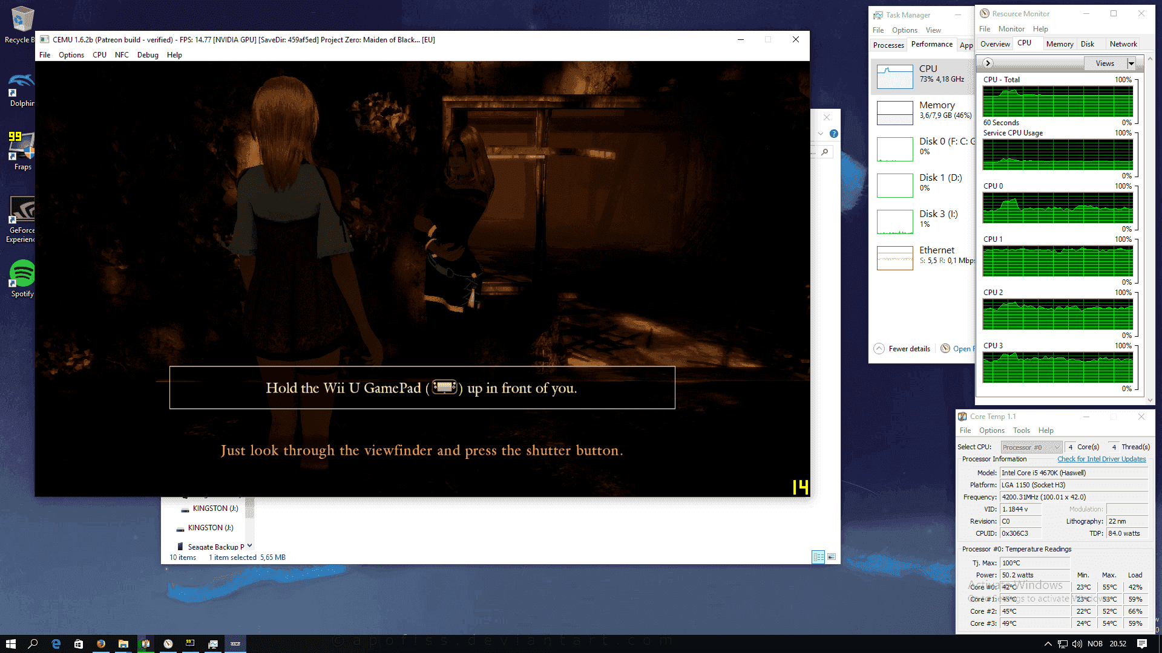Open the CEMU File menu
The height and width of the screenshot is (653, 1162).
coord(45,55)
